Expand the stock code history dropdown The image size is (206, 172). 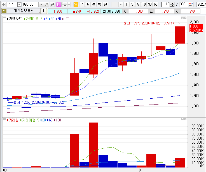click(x=41, y=4)
